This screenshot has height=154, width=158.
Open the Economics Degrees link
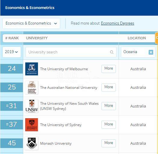(x=117, y=23)
